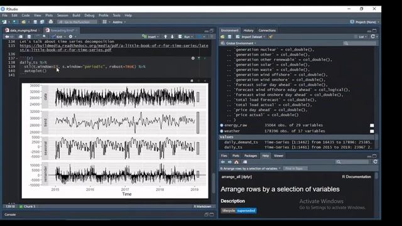Viewport: 402px width, 226px height.
Task: Maximize the Console pane
Action: [212, 215]
